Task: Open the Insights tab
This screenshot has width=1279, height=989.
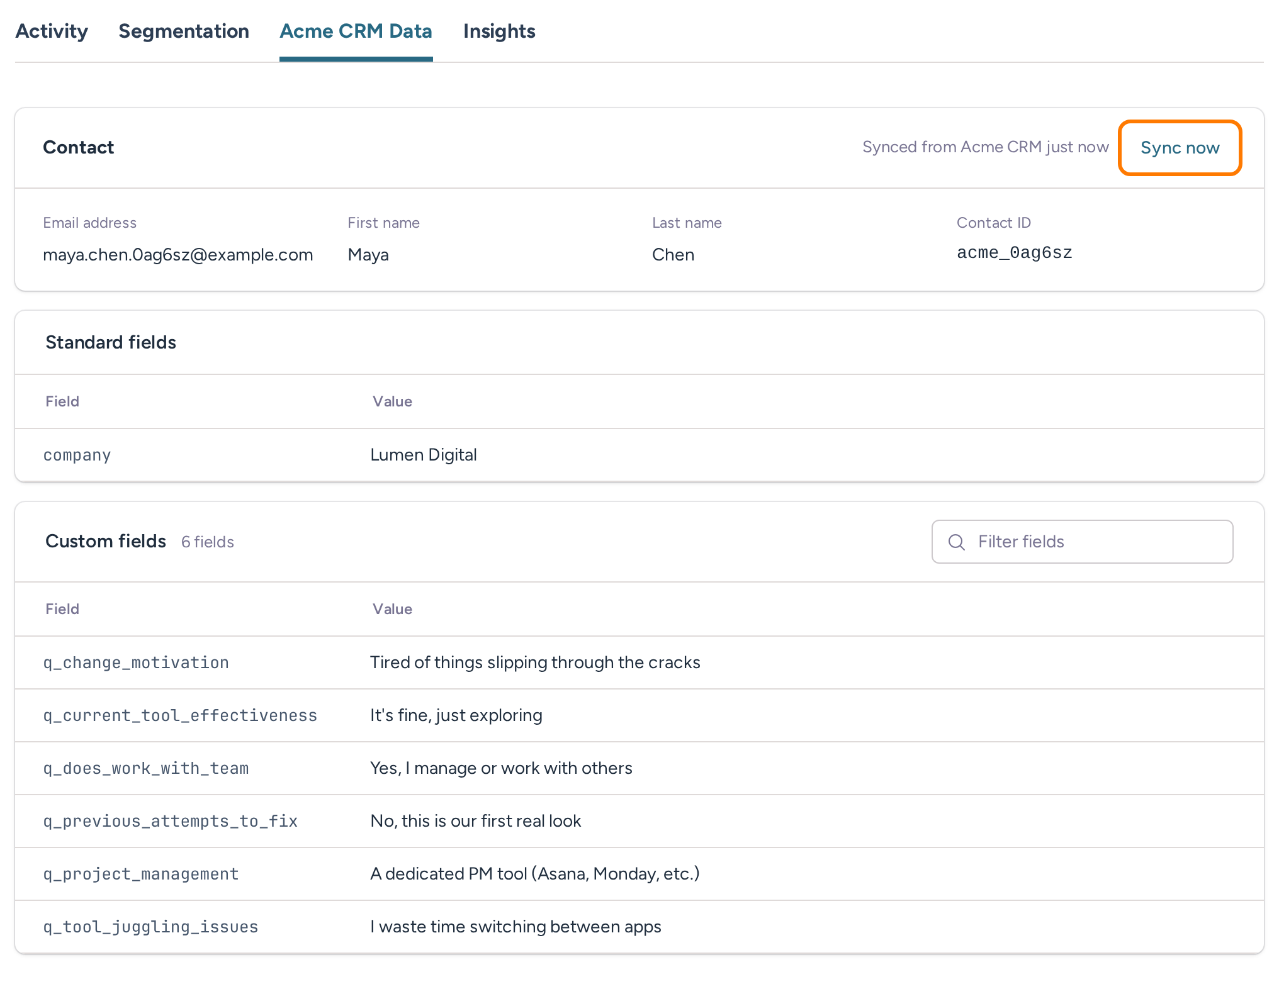Action: [x=499, y=31]
